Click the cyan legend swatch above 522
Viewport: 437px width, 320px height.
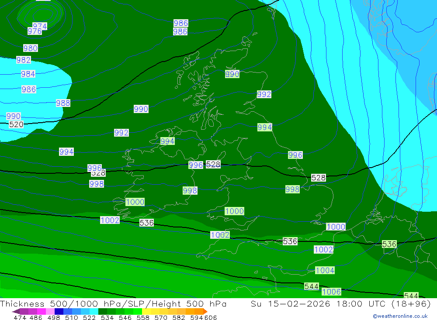pyautogui.click(x=94, y=311)
